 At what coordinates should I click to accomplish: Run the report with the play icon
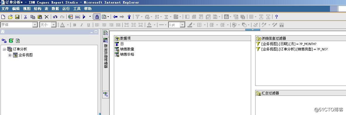click(x=84, y=17)
